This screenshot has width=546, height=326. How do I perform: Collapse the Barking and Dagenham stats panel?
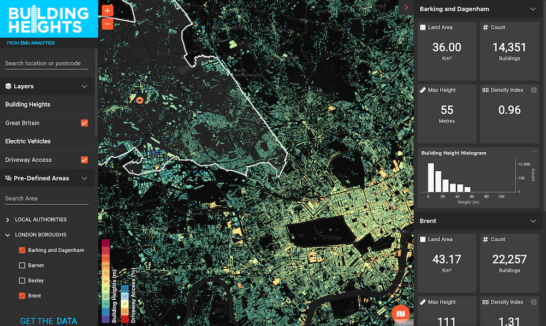pos(533,9)
